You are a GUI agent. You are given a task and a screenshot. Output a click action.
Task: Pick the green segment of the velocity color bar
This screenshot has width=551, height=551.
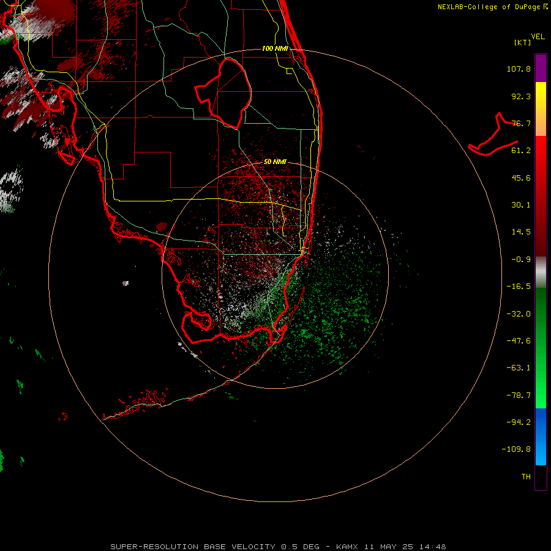point(541,348)
